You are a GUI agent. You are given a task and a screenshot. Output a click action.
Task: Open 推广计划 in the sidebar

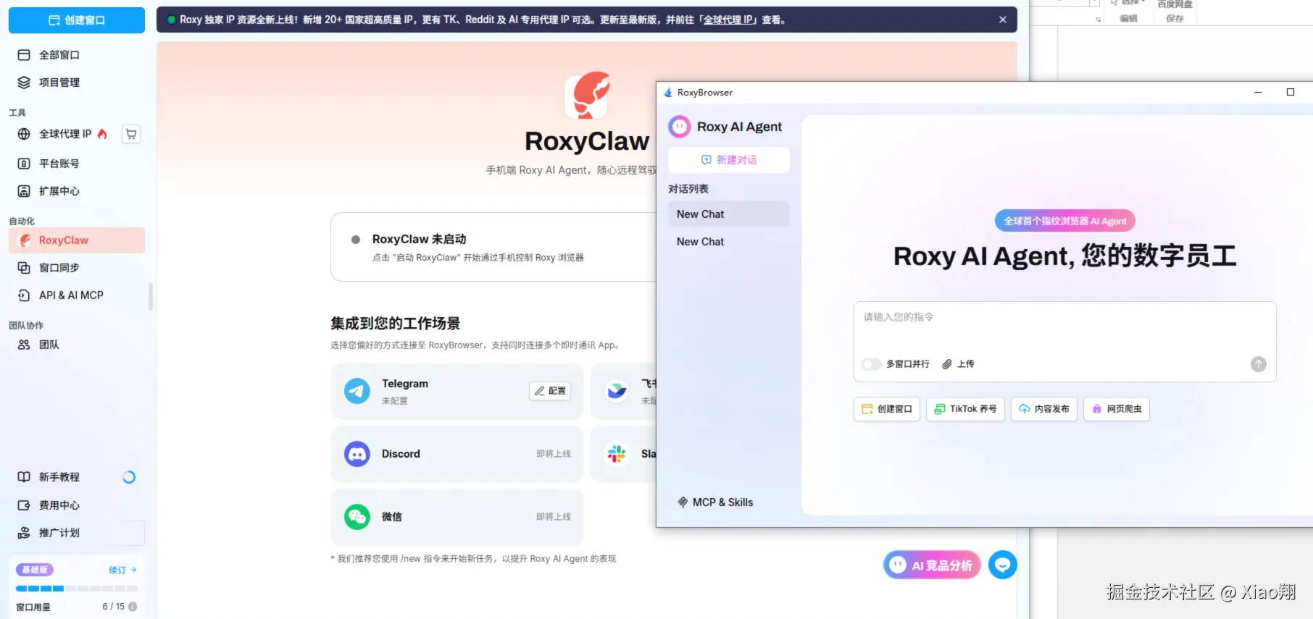pos(77,533)
